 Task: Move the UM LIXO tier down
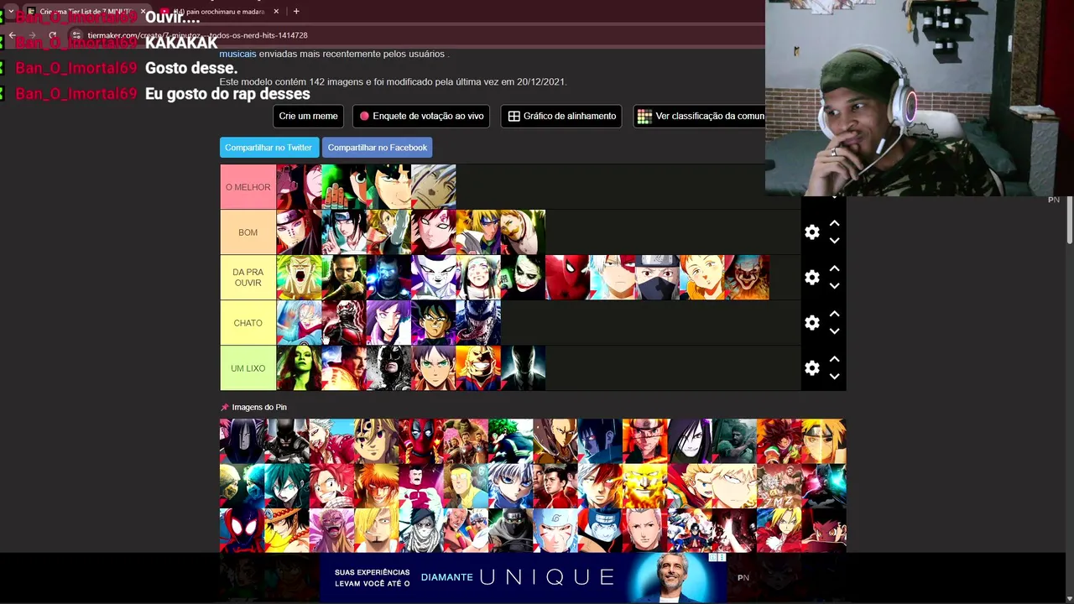(834, 377)
